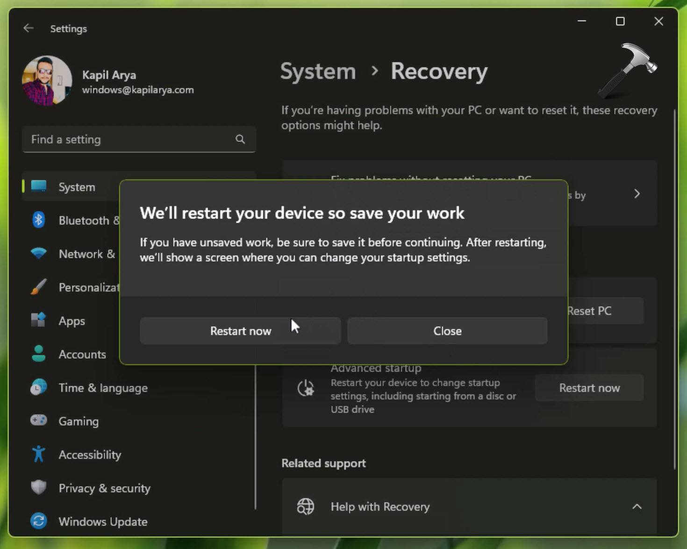
Task: Open Time & language settings
Action: [x=103, y=388]
